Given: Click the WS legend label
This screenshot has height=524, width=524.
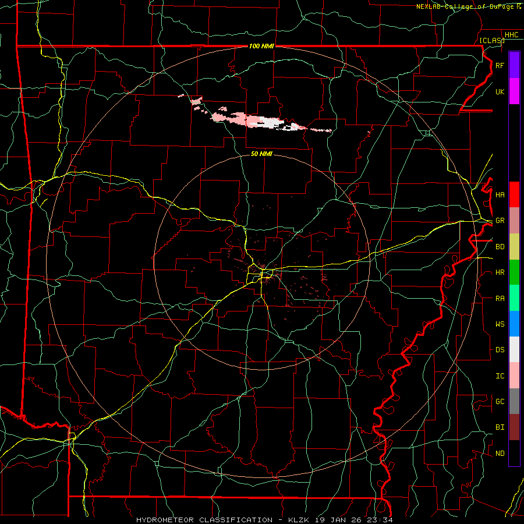Looking at the screenshot, I should (x=500, y=324).
